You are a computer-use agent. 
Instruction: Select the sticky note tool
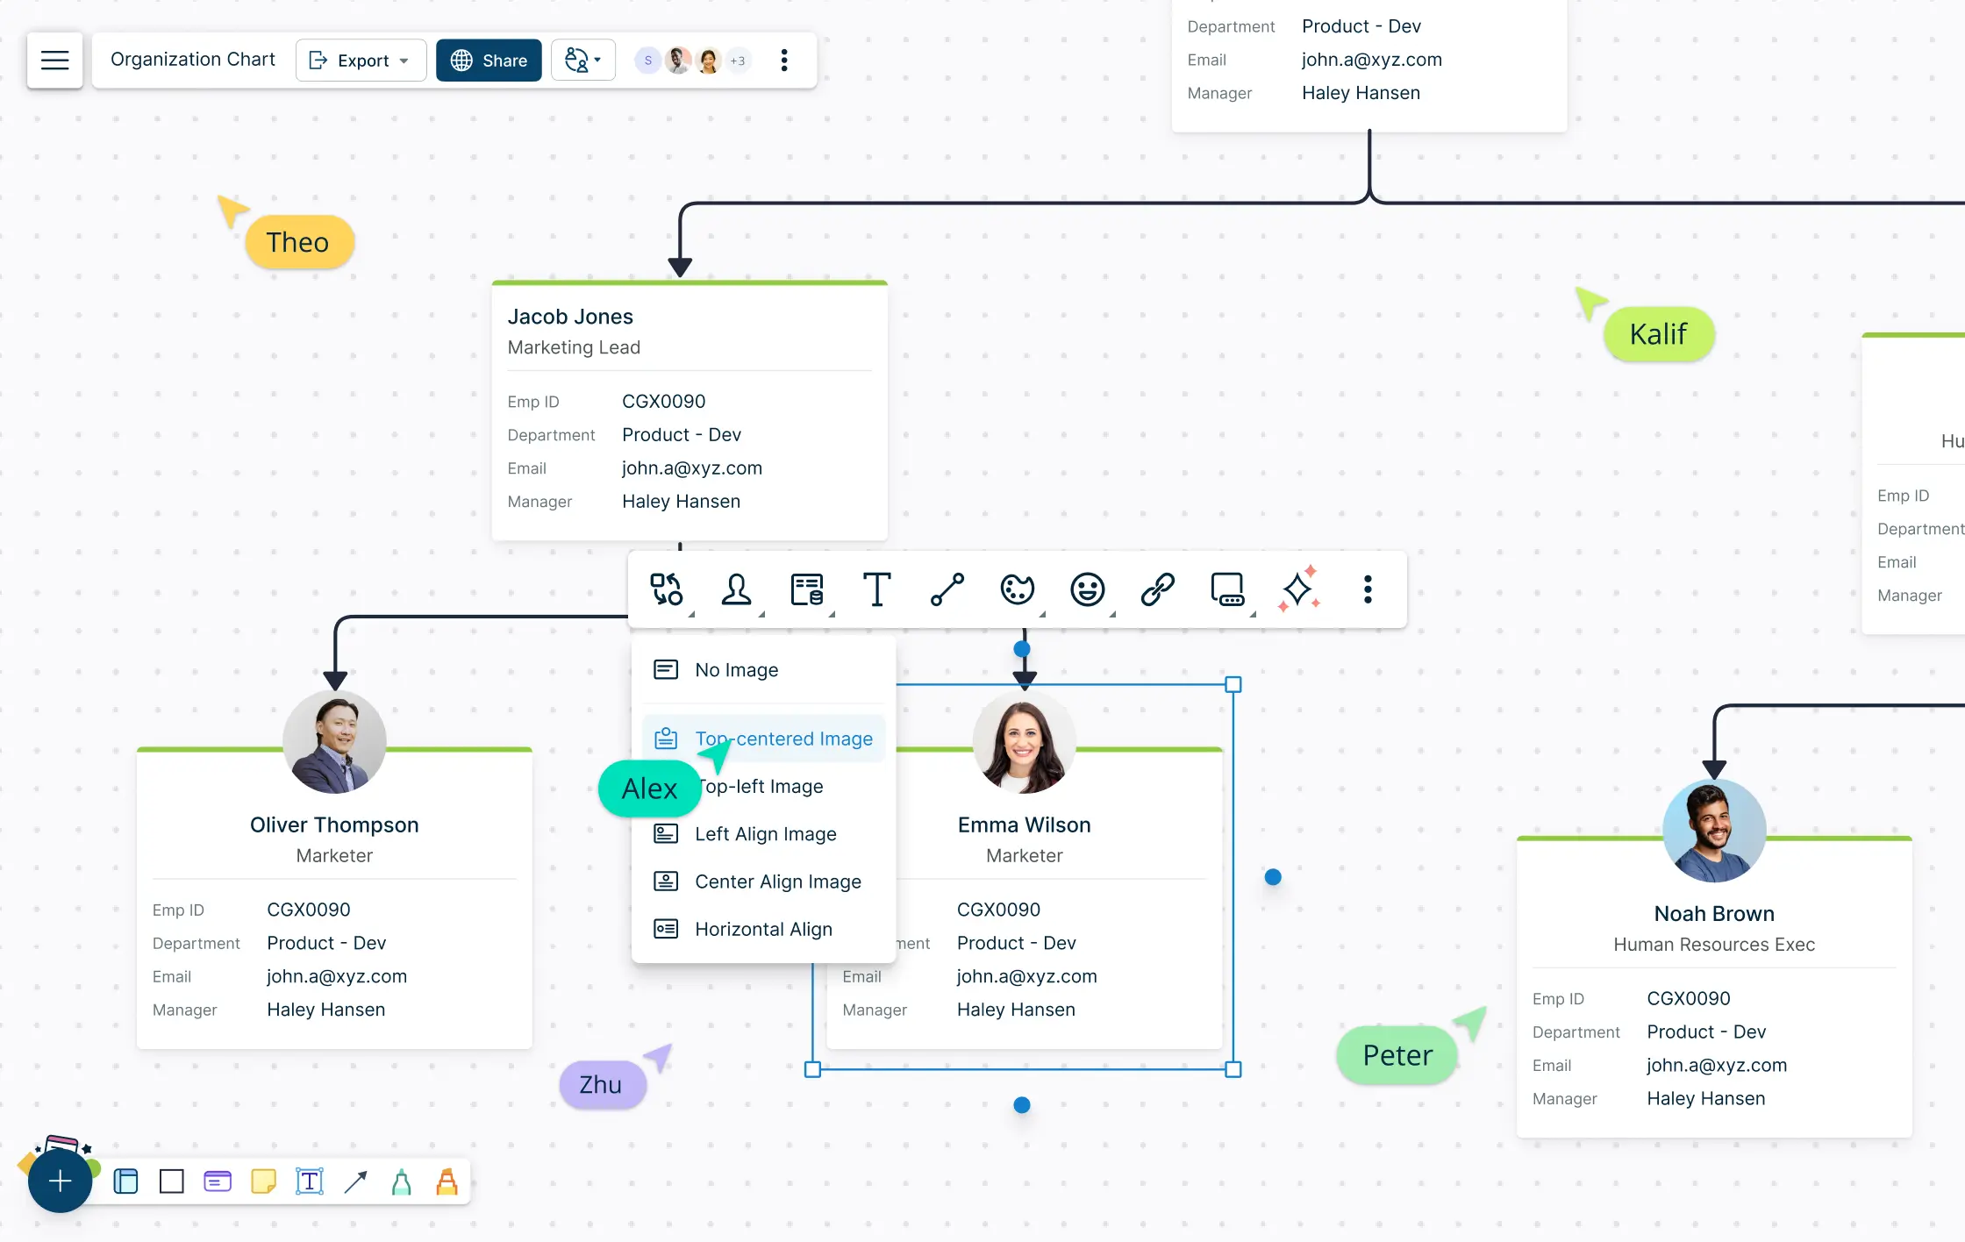click(263, 1181)
